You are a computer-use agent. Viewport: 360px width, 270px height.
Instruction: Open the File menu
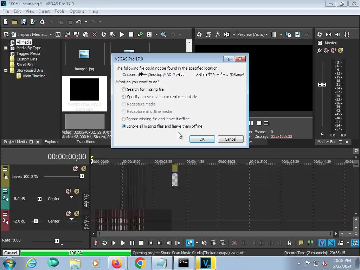[x=6, y=11]
